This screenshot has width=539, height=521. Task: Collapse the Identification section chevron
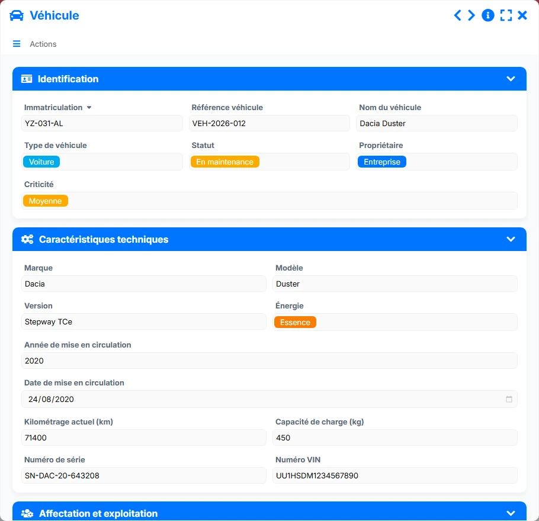pyautogui.click(x=511, y=79)
